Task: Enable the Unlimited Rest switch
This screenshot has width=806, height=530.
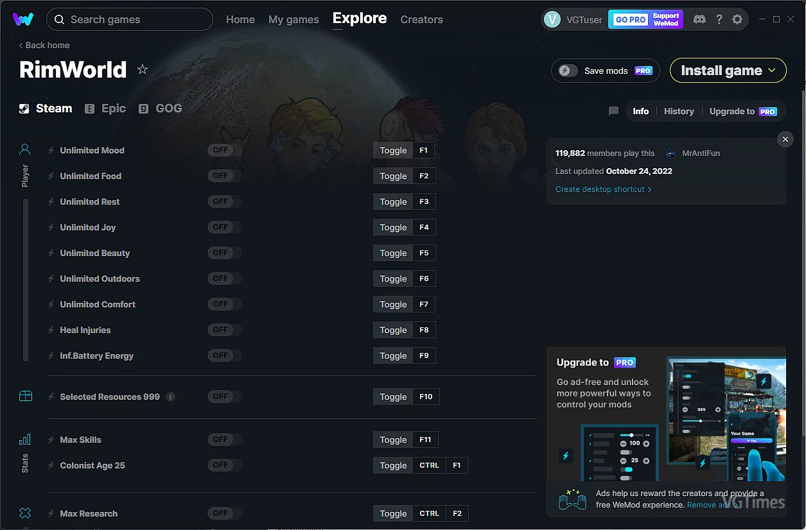Action: tap(224, 201)
